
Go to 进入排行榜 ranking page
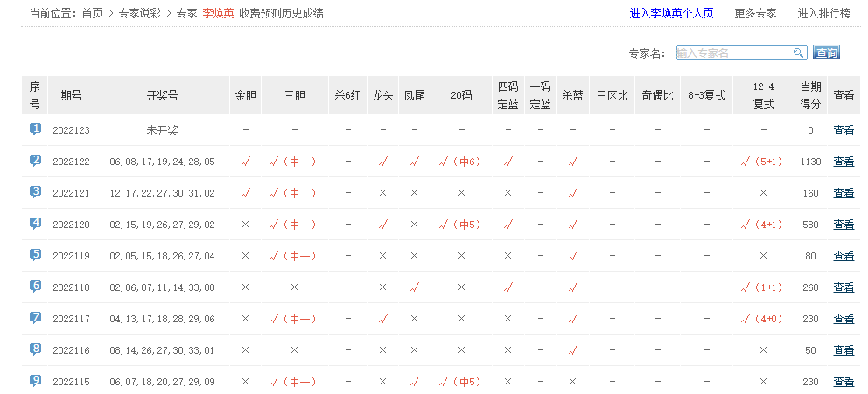pyautogui.click(x=823, y=14)
